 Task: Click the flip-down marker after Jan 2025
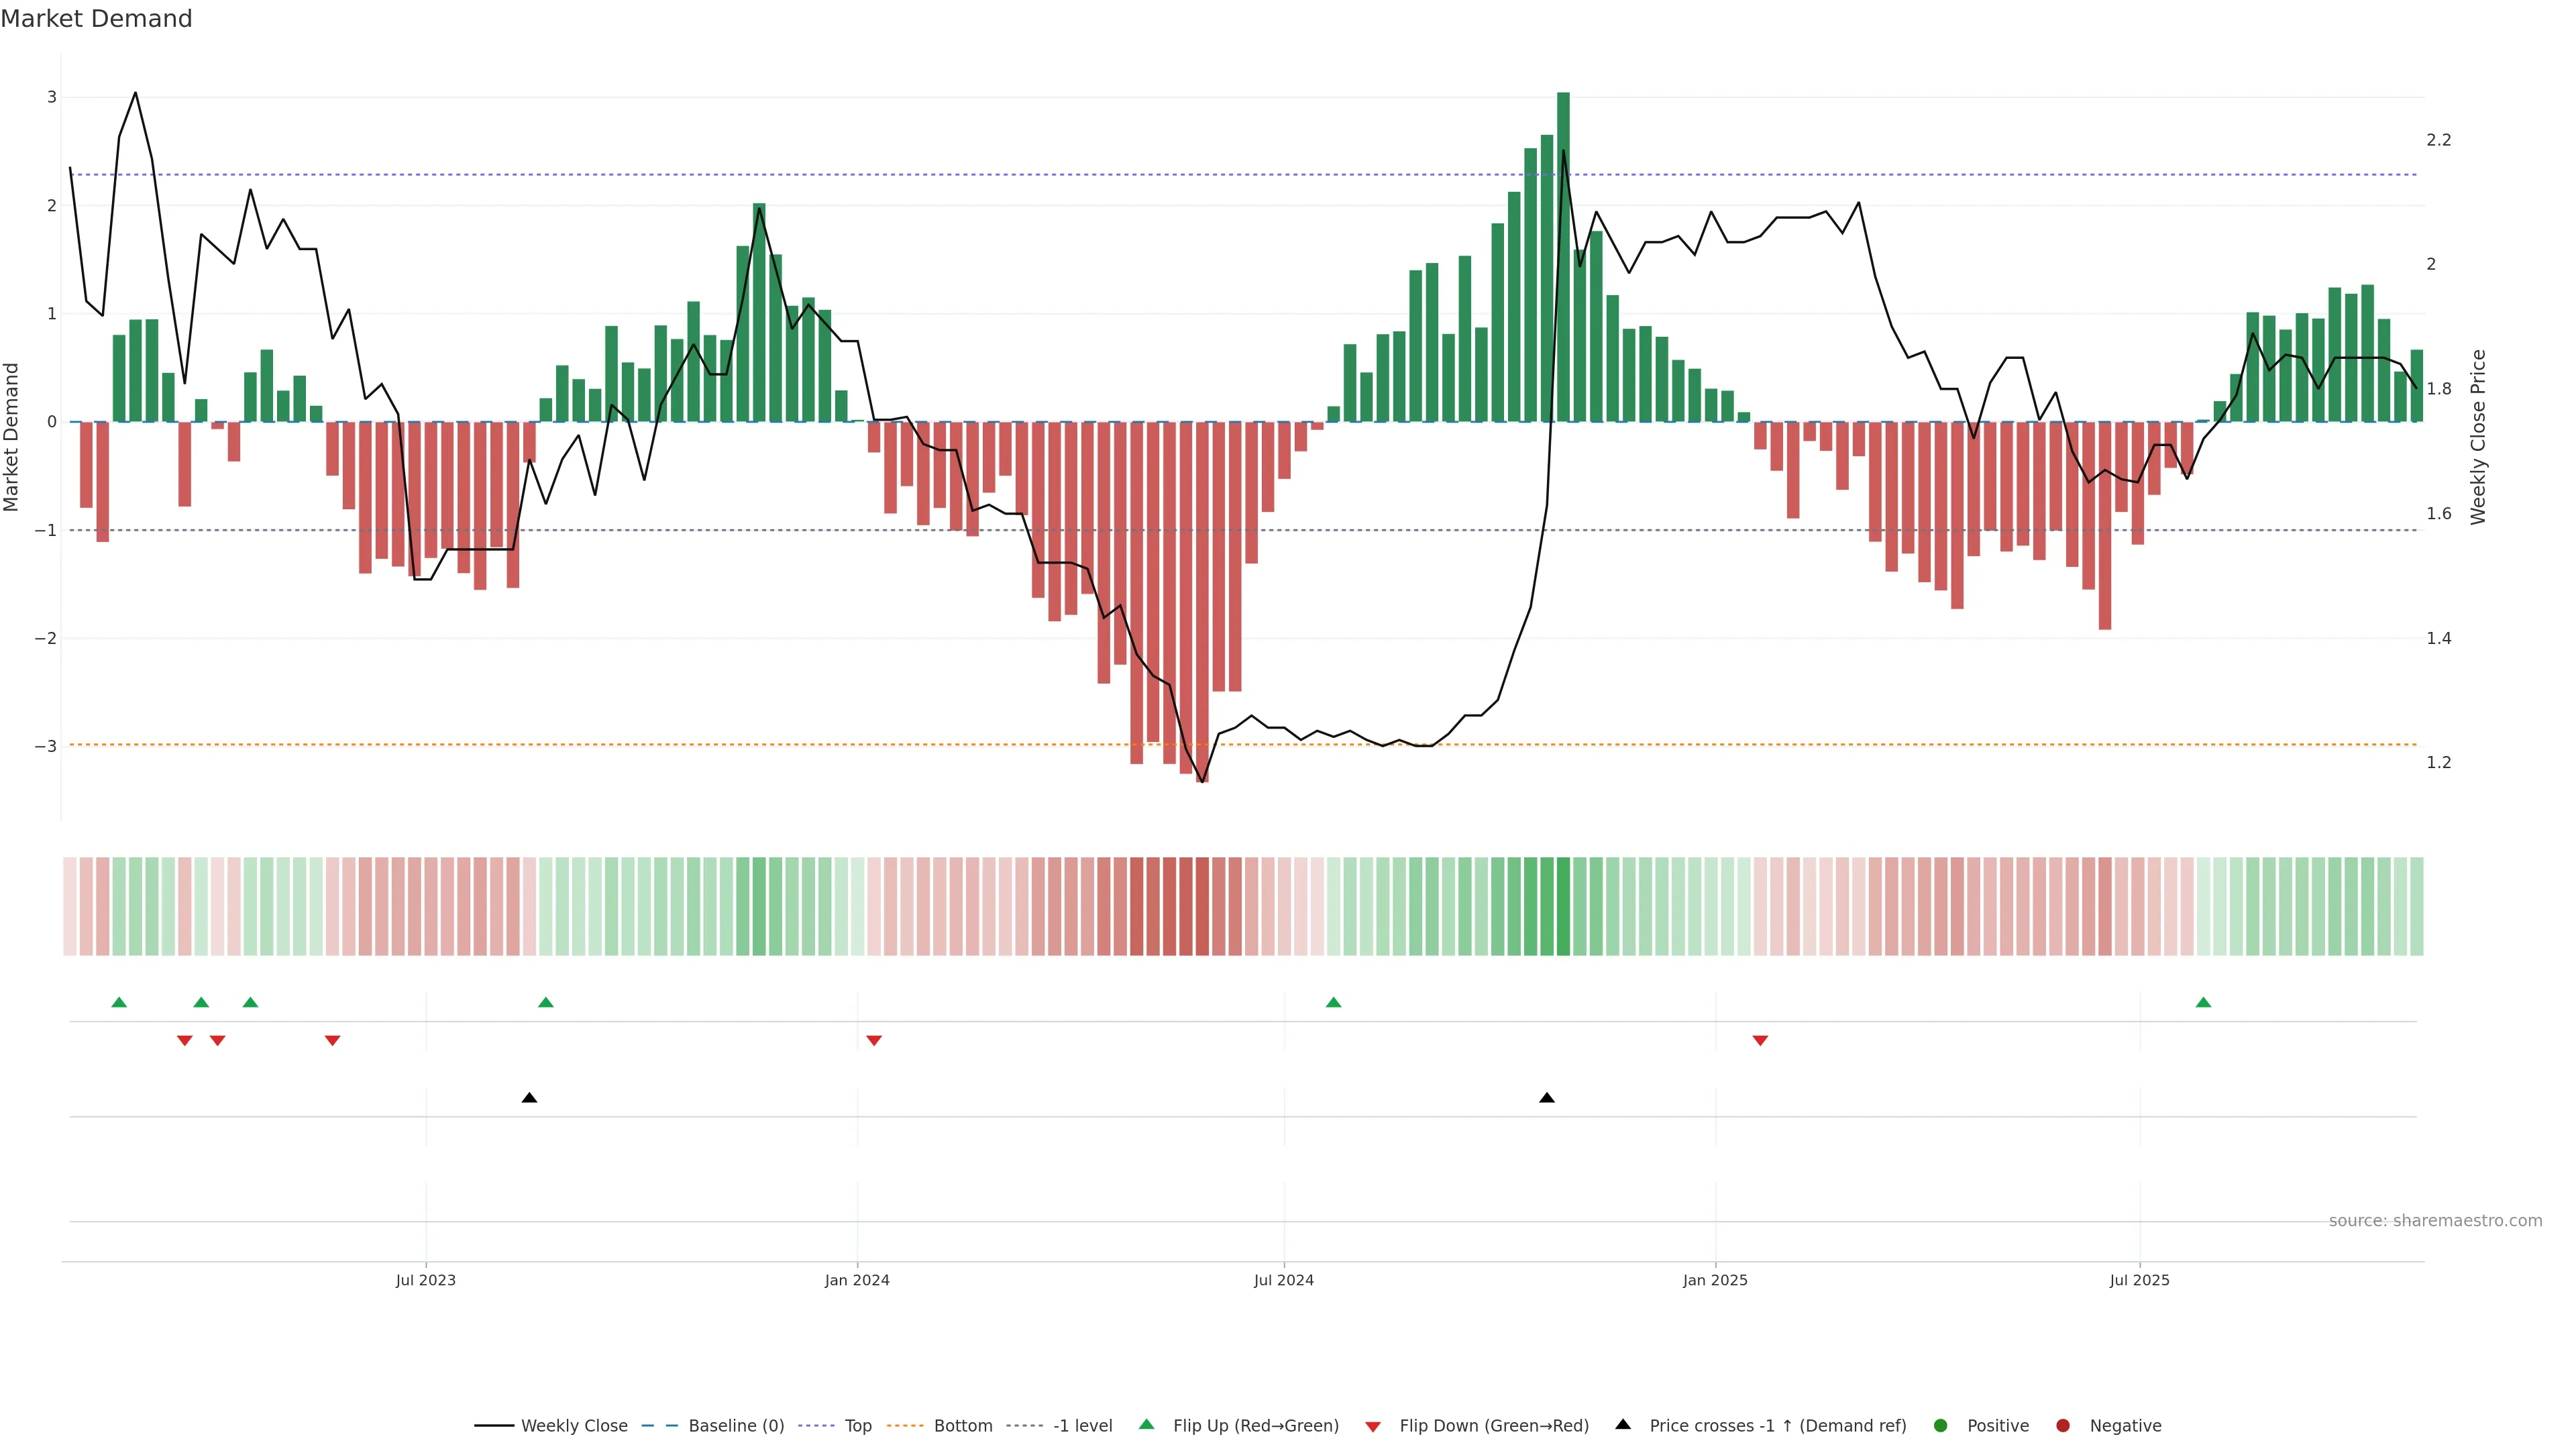(1760, 1041)
